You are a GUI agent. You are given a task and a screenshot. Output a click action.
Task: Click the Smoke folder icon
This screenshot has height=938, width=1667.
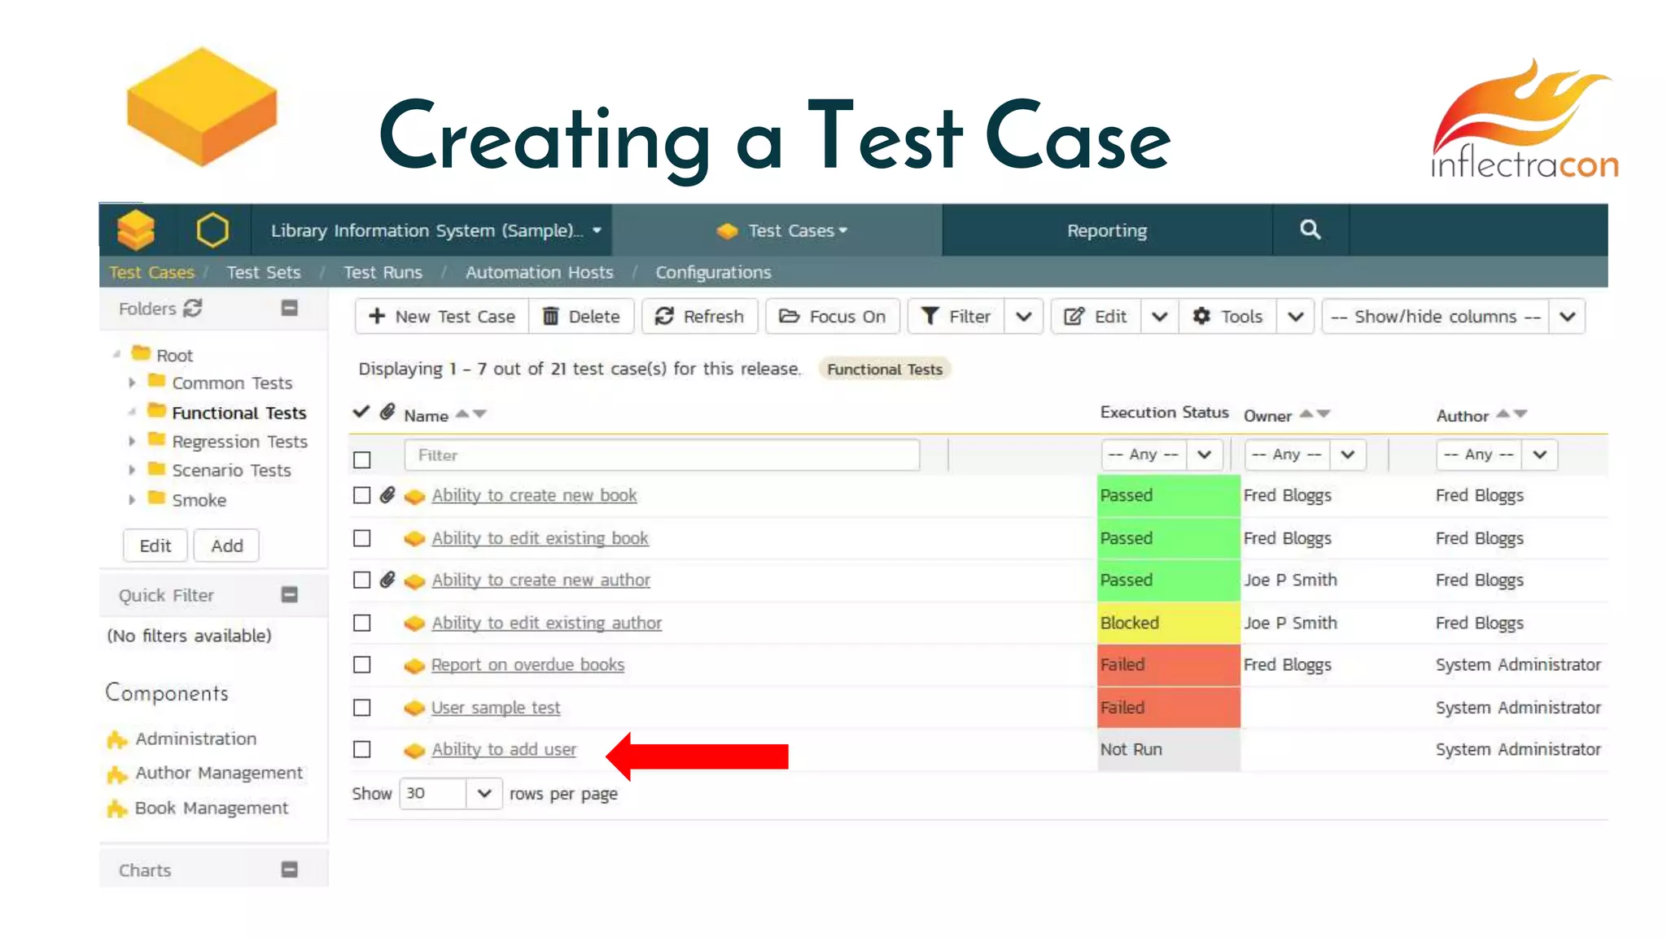(156, 497)
